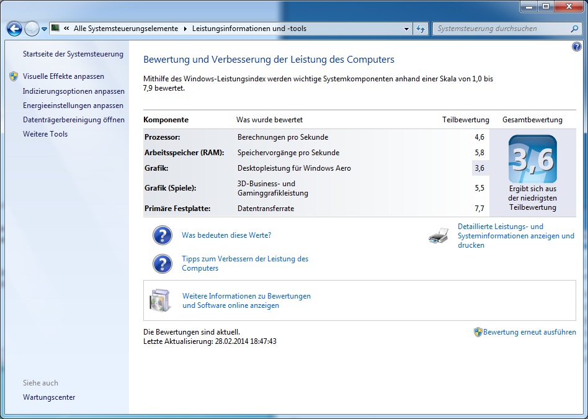Launch Datenträgerbereinigung öffnen
The image size is (588, 419).
click(73, 120)
